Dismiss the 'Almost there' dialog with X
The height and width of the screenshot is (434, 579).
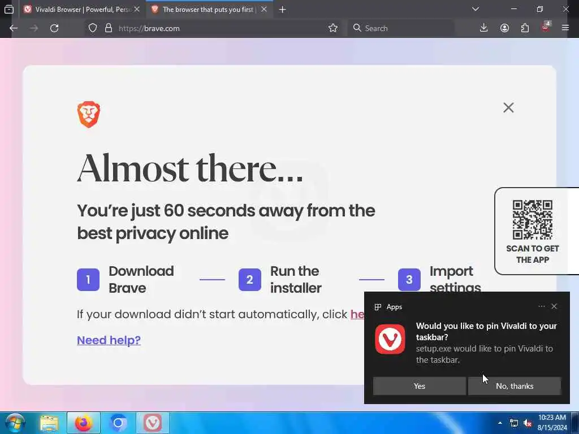point(508,108)
